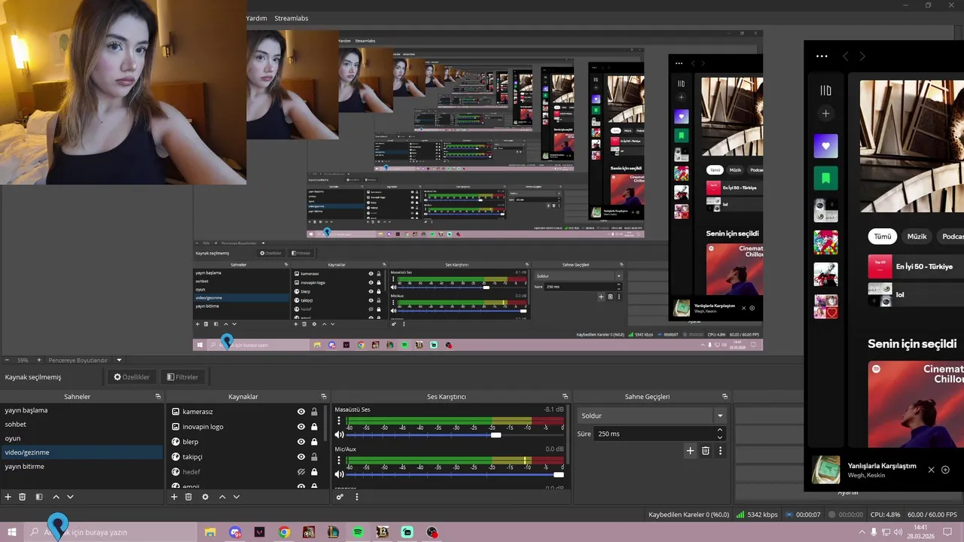964x542 pixels.
Task: Open Windows Start menu
Action: [12, 532]
